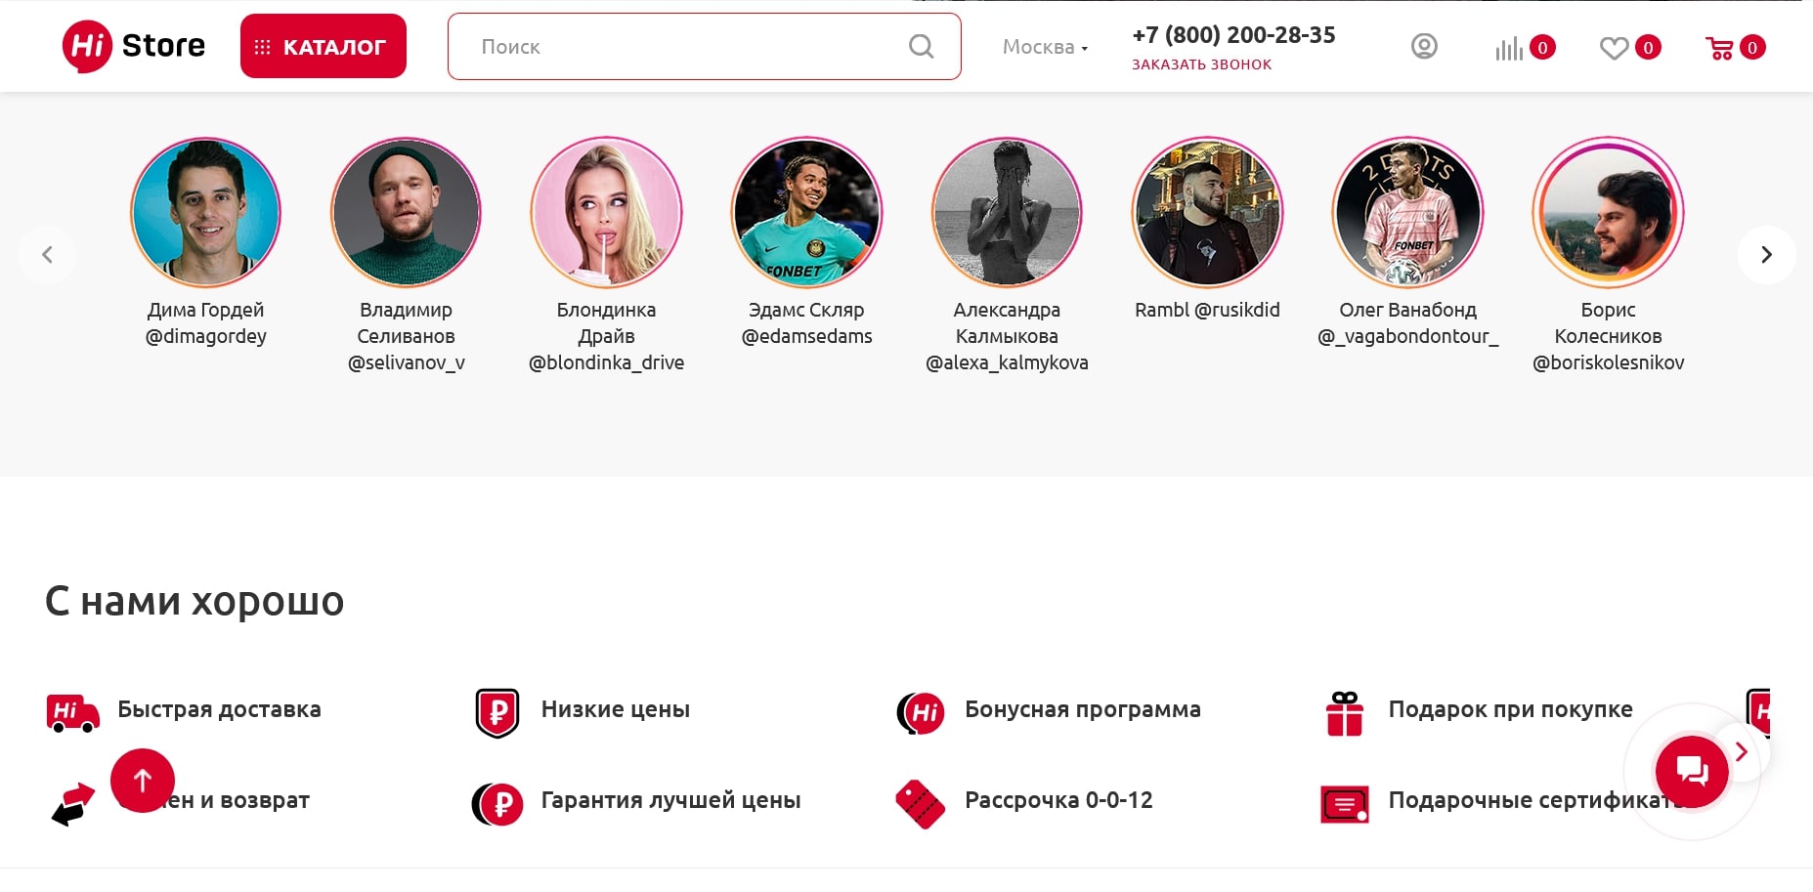The image size is (1813, 892).
Task: Click the search magnifier icon
Action: [921, 46]
